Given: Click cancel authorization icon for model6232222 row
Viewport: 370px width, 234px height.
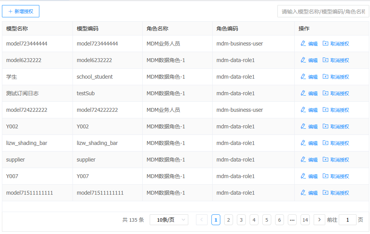Looking at the screenshot, I should [326, 60].
